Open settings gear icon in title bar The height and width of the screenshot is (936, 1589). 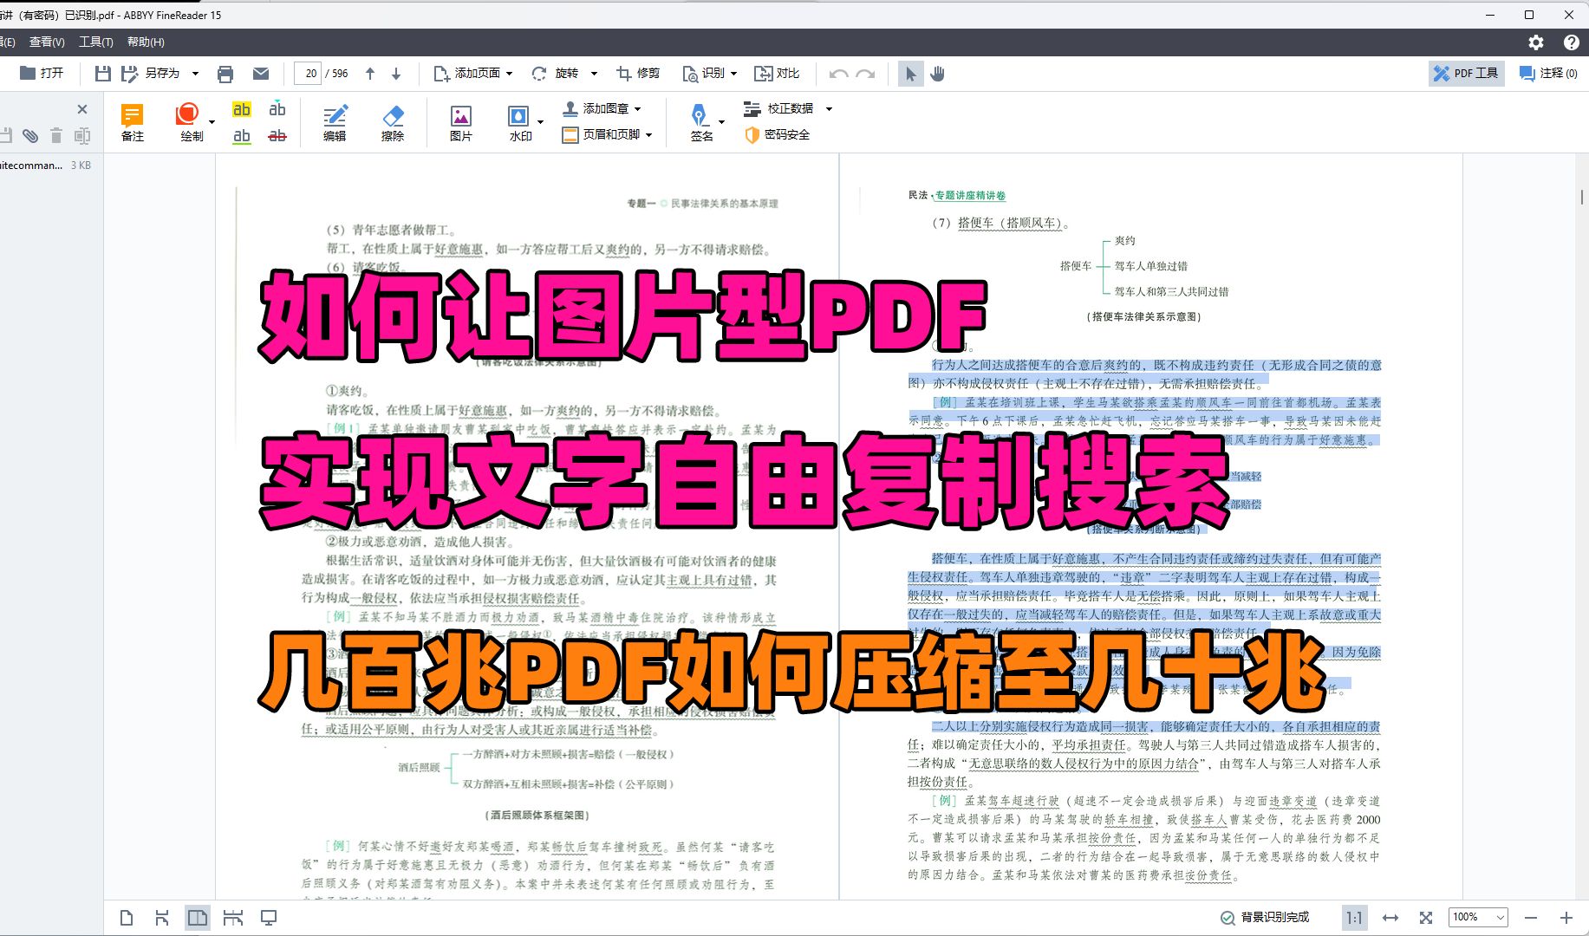pos(1536,42)
